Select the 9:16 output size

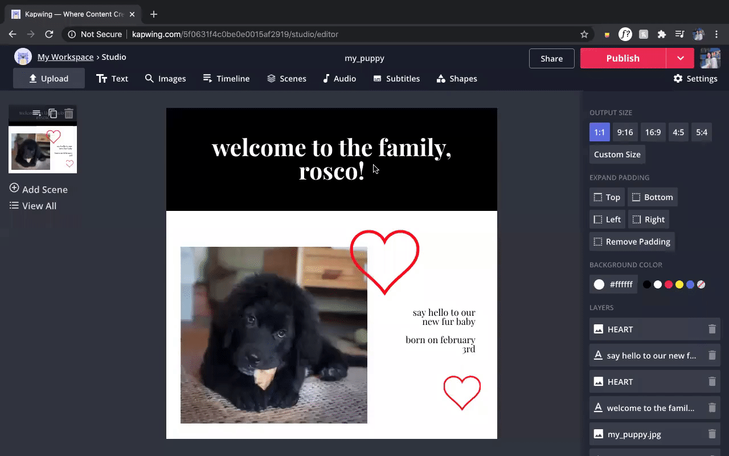point(625,132)
